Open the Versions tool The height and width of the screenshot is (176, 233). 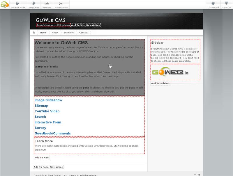tap(47, 3)
